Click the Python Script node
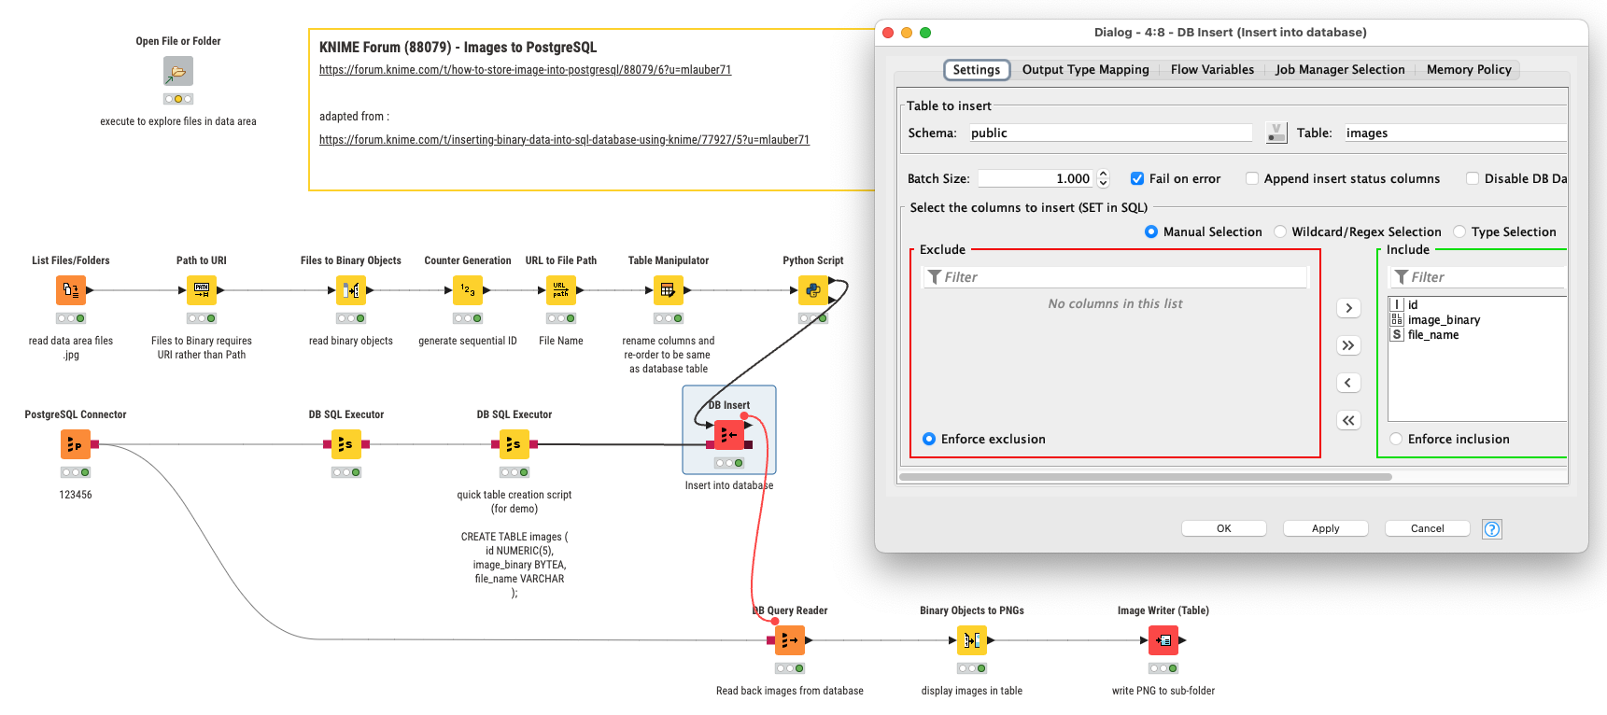This screenshot has width=1607, height=715. (813, 290)
